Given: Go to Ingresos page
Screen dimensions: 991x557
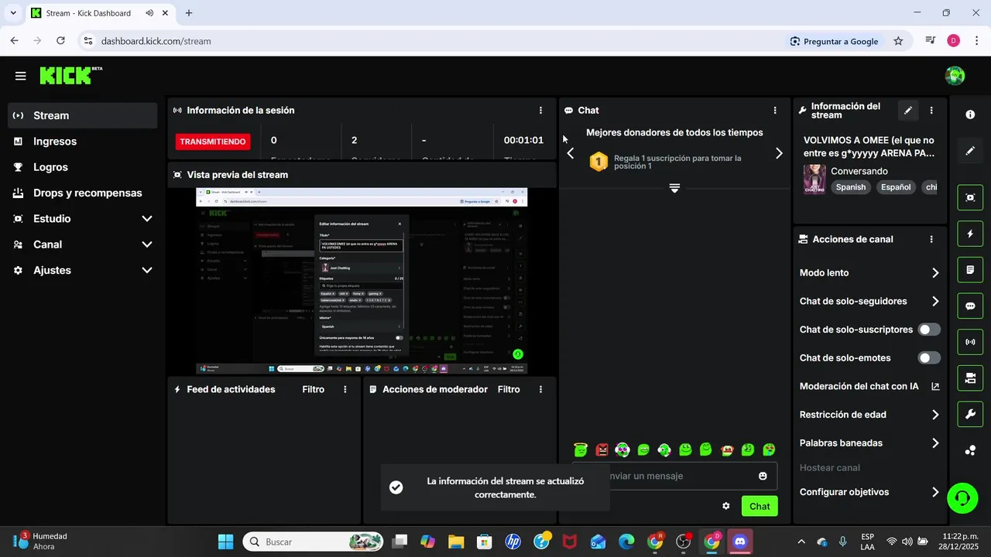Looking at the screenshot, I should coord(83,142).
